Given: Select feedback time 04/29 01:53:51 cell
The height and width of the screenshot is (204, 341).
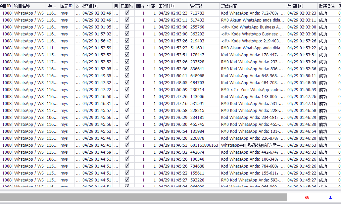Looking at the screenshot, I should point(302,55).
